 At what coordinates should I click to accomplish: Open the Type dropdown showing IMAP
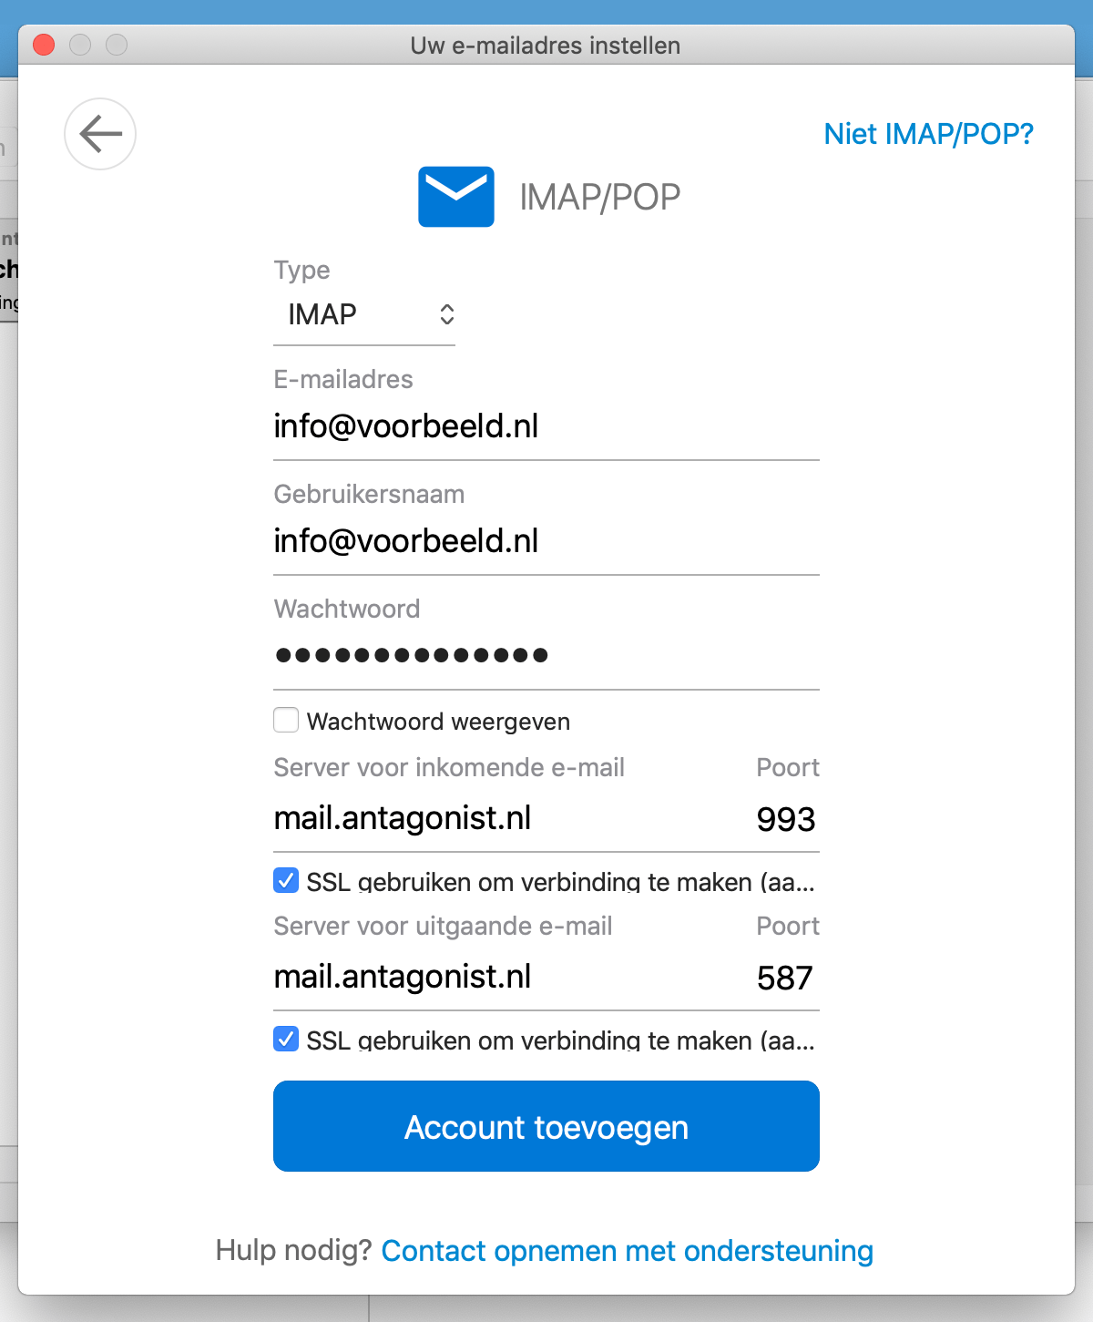point(364,314)
